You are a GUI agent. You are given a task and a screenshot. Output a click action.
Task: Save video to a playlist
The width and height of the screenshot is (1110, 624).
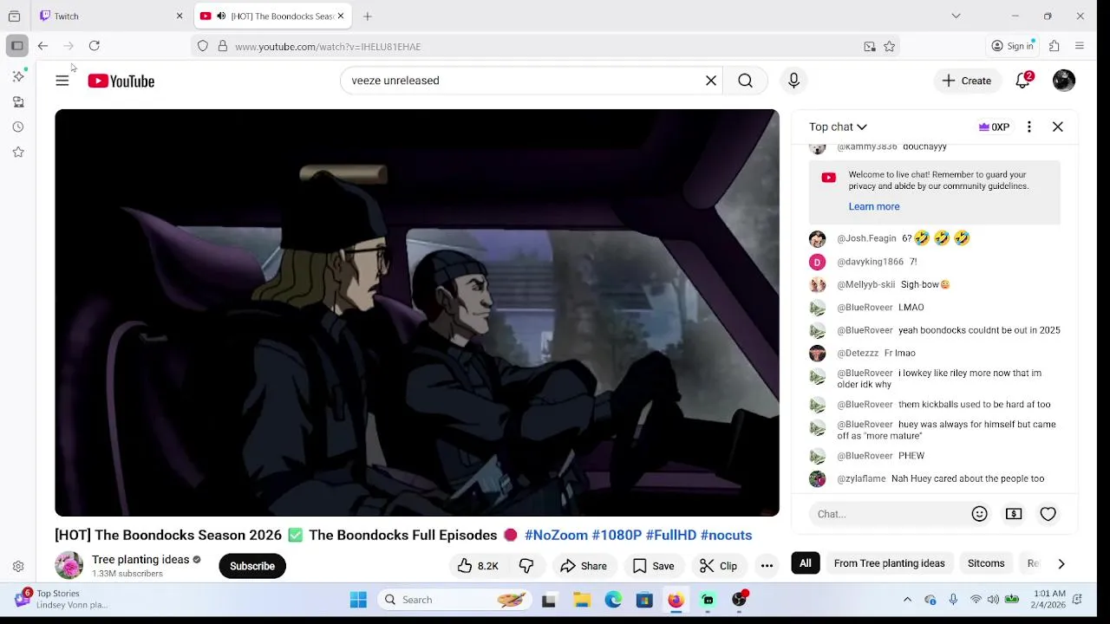click(653, 566)
